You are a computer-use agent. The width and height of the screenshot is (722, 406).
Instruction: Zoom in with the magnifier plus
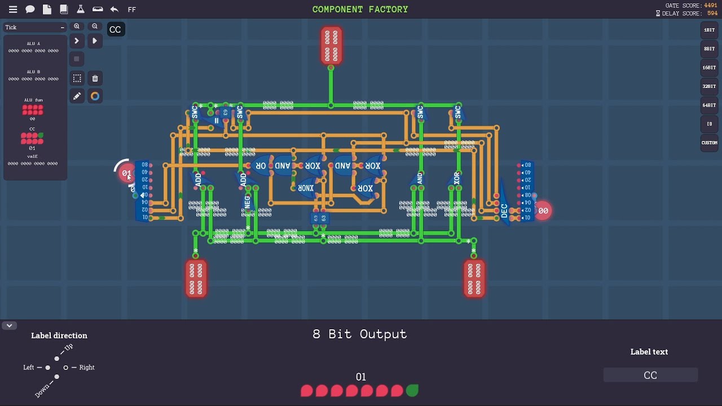[x=77, y=27]
